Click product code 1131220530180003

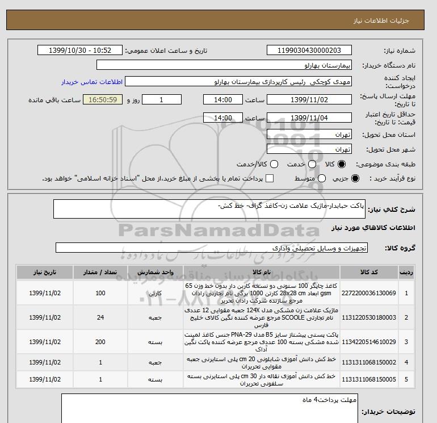coord(369,317)
